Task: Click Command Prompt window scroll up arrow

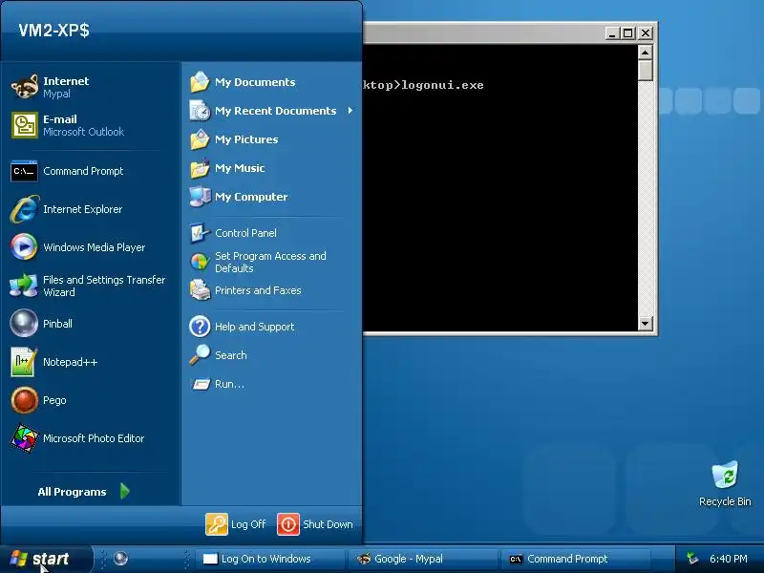Action: coord(646,52)
